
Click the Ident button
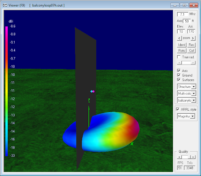181,45
